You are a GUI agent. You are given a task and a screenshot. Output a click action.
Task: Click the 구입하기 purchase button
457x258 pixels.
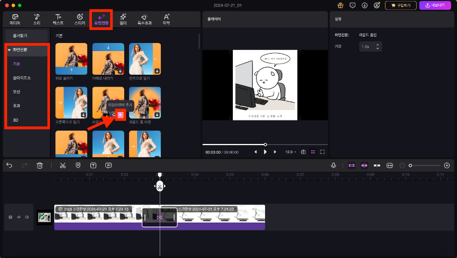point(401,5)
